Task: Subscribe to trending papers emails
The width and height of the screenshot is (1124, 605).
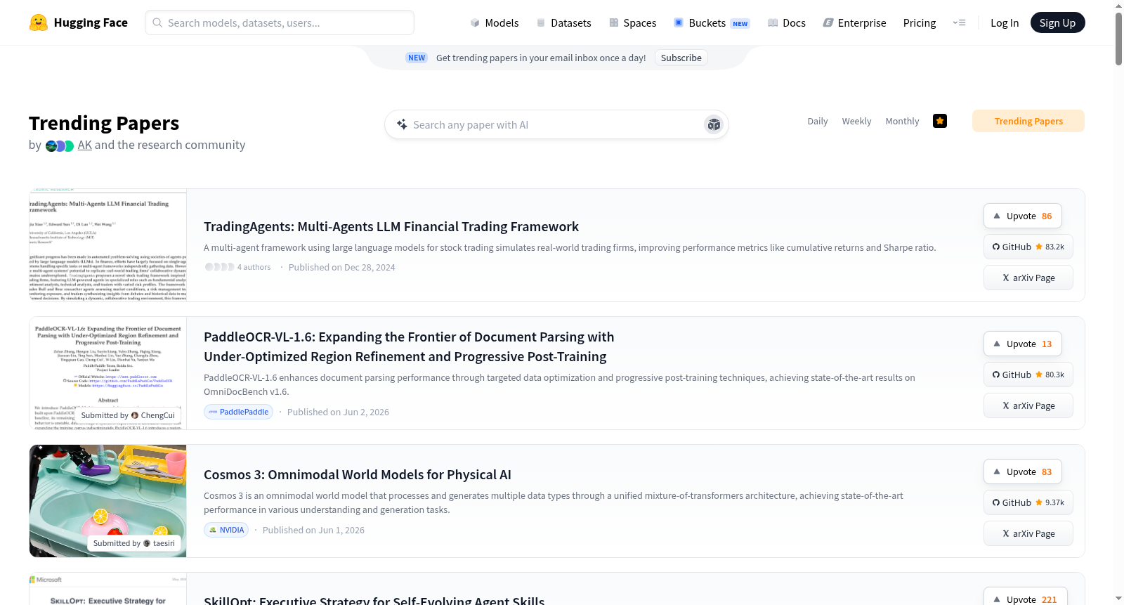Action: (x=681, y=58)
